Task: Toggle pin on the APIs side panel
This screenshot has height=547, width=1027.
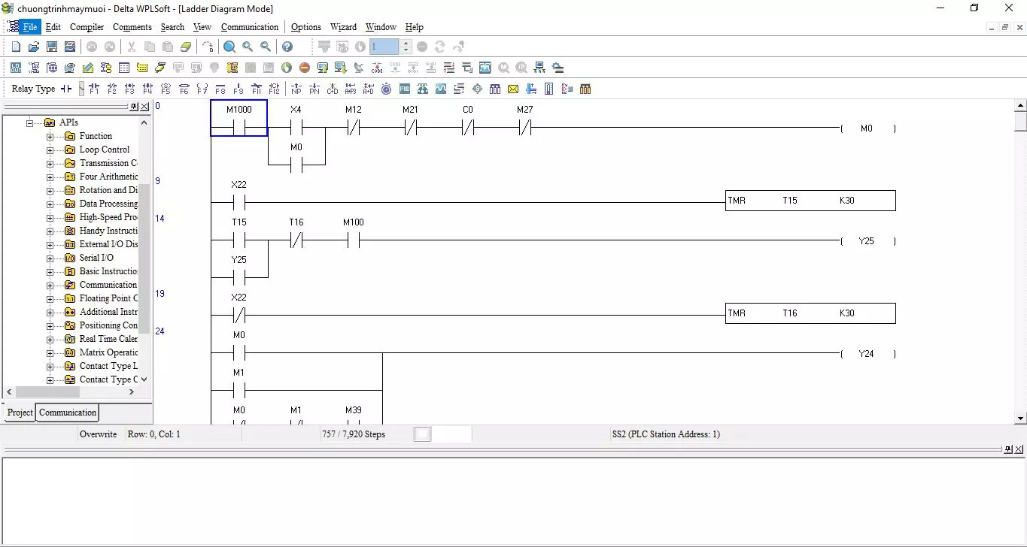Action: tap(134, 107)
